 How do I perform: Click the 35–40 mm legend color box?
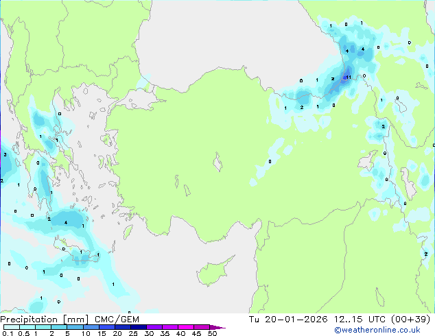pos(169,327)
